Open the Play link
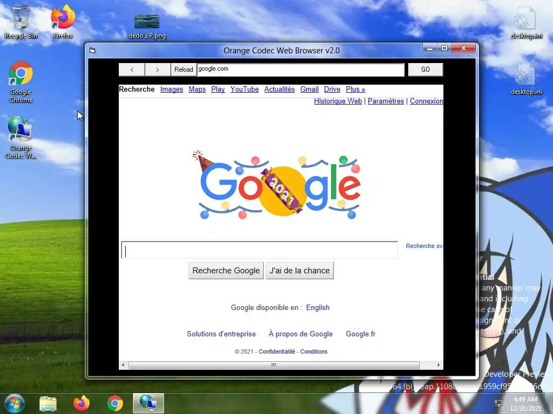The height and width of the screenshot is (414, 553). coord(218,89)
